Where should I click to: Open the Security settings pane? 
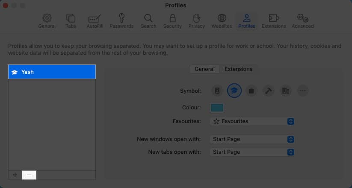[x=172, y=21]
